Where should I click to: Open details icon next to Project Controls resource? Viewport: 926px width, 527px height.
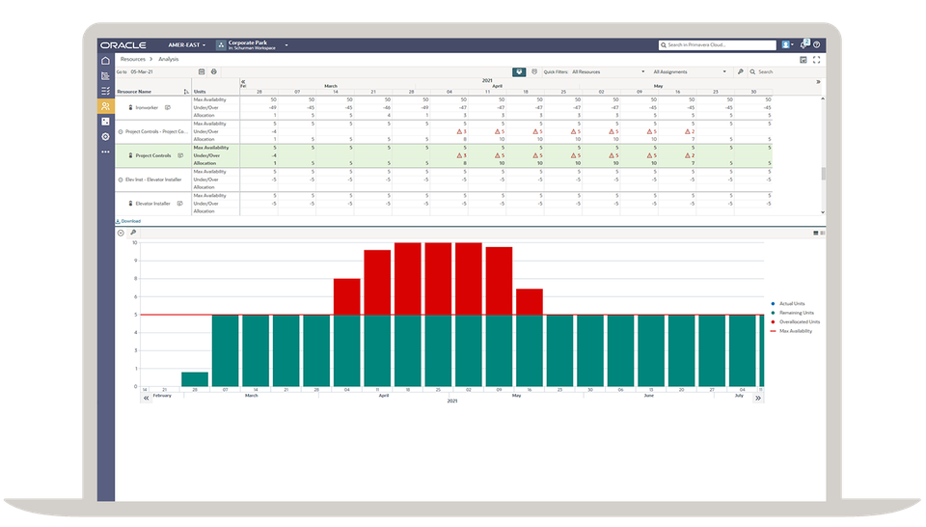[x=180, y=155]
